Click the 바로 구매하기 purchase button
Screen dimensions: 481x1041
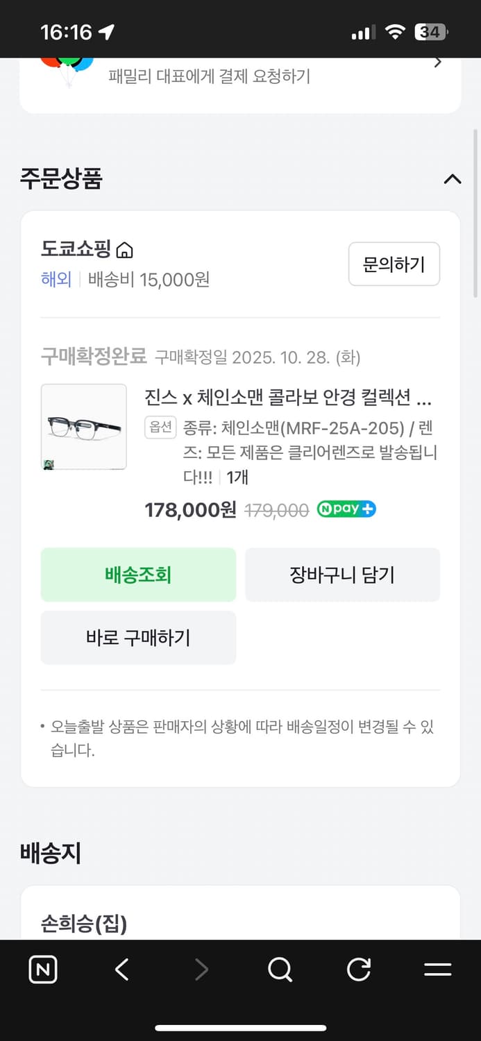click(137, 638)
